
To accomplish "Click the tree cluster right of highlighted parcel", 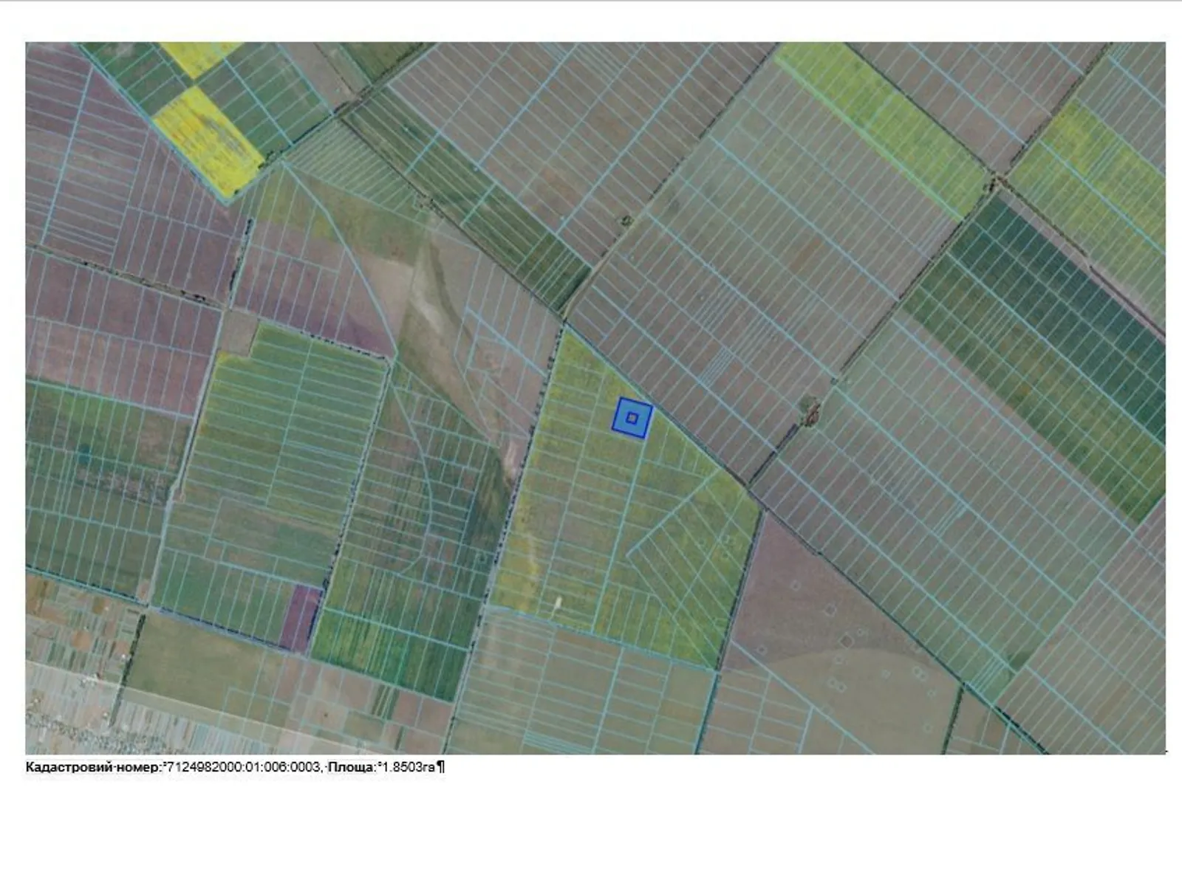I will point(810,410).
